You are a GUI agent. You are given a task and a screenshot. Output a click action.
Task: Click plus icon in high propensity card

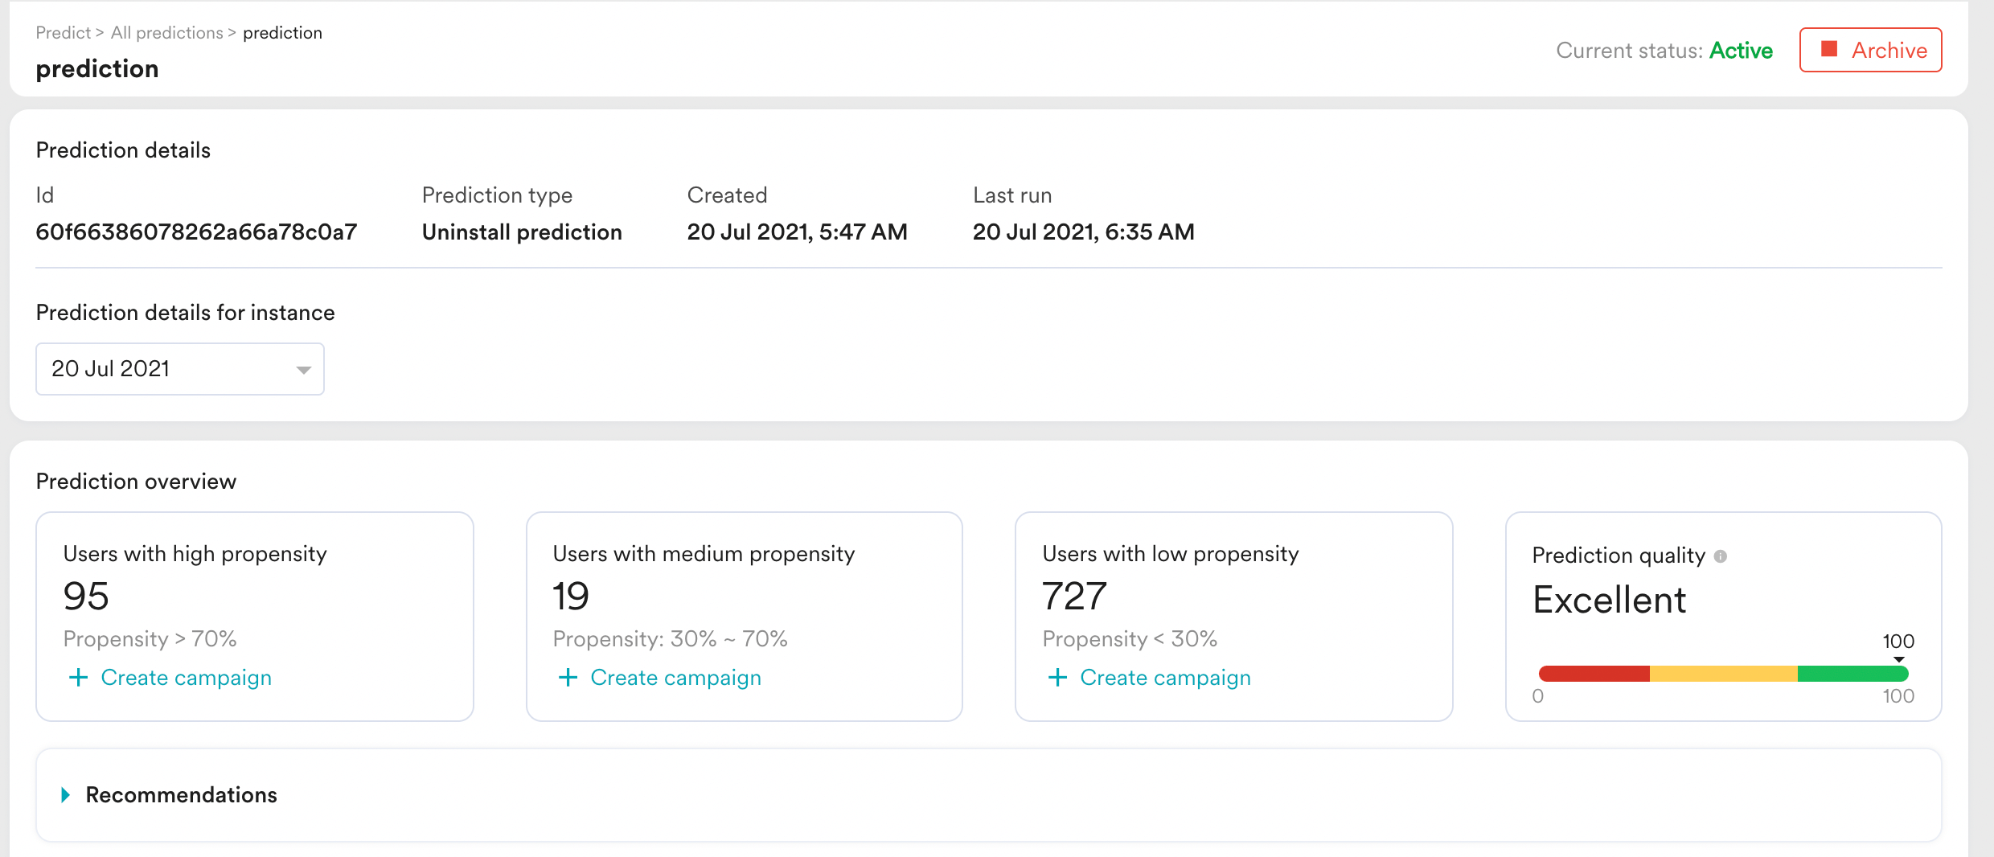(78, 678)
